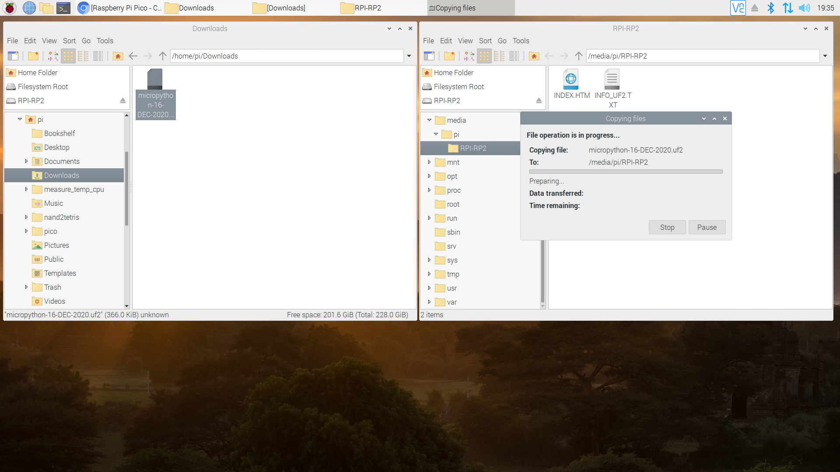Switch Downloads window to thumbnail view
Viewport: 840px width, 472px height.
[x=53, y=56]
